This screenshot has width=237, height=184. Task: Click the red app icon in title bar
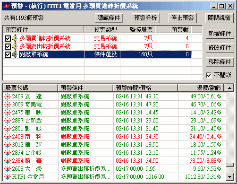7,6
